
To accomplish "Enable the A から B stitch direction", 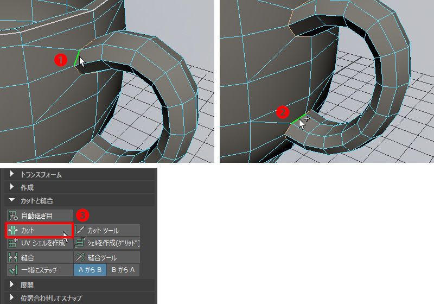I will 90,269.
